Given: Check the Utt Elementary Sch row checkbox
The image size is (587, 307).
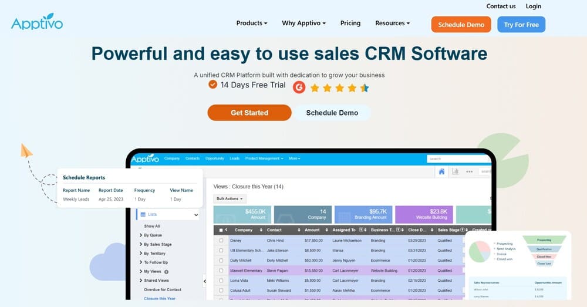Looking at the screenshot, I should pyautogui.click(x=221, y=251).
